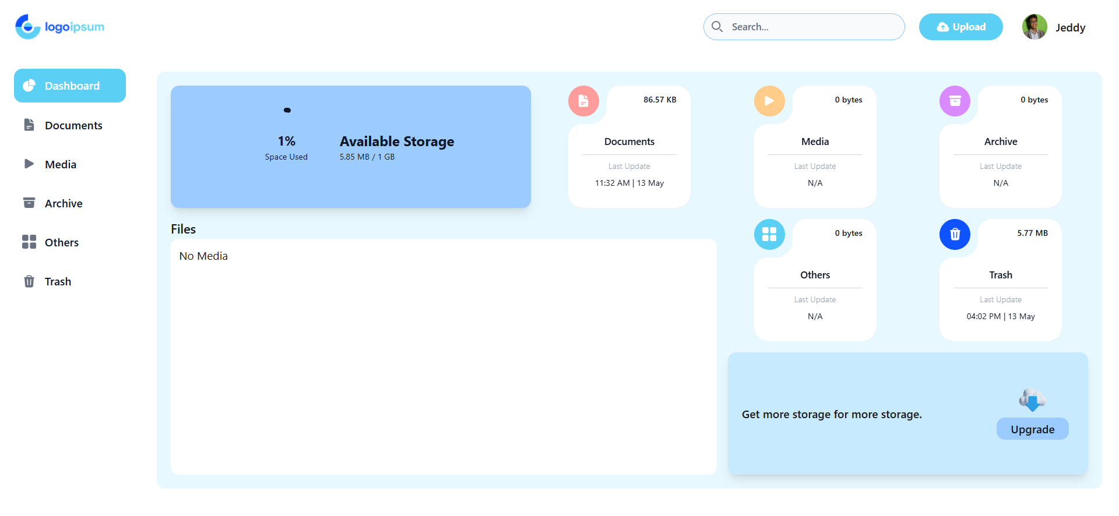
Task: Click the 5.85 MB / 1 GB text
Action: pos(367,157)
